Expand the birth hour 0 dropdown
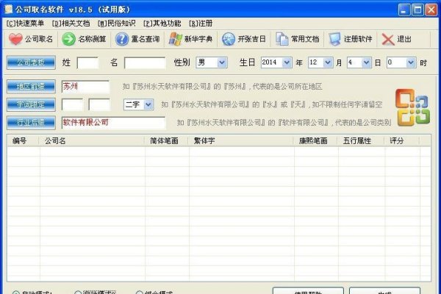The image size is (441, 294). click(411, 62)
